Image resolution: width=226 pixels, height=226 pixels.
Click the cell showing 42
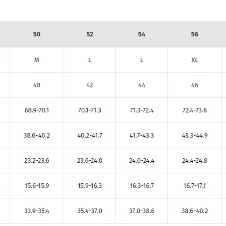click(x=90, y=85)
